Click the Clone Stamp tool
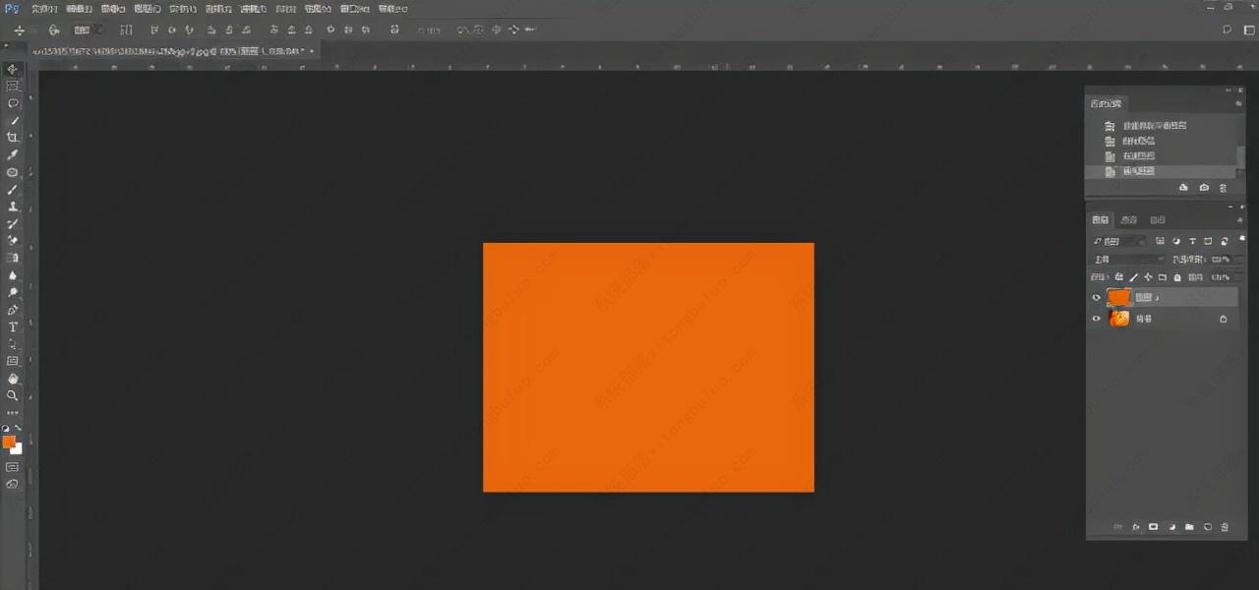The width and height of the screenshot is (1259, 590). pos(13,206)
